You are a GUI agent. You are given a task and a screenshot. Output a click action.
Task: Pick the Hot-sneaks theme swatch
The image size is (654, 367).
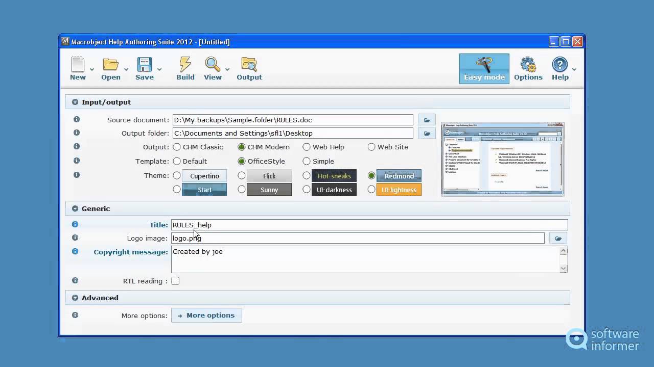(334, 176)
